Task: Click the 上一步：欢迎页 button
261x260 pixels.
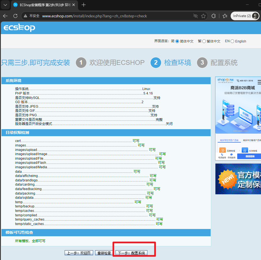Action: pos(79,253)
